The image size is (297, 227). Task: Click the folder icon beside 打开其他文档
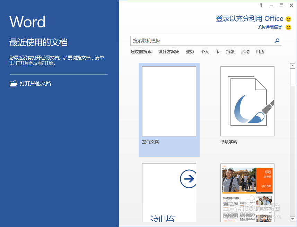coord(13,83)
